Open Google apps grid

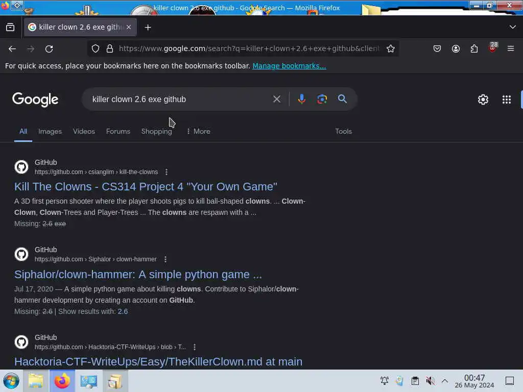[506, 100]
